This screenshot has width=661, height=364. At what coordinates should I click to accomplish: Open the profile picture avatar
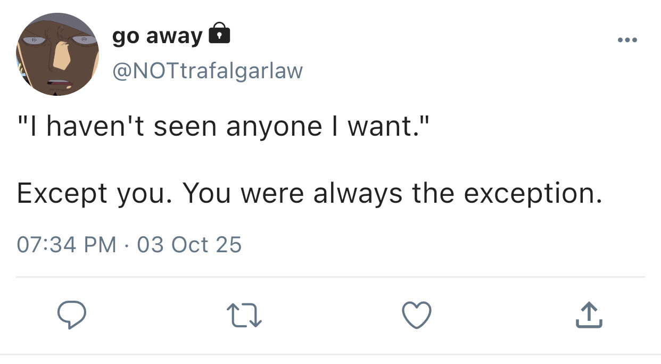point(57,54)
